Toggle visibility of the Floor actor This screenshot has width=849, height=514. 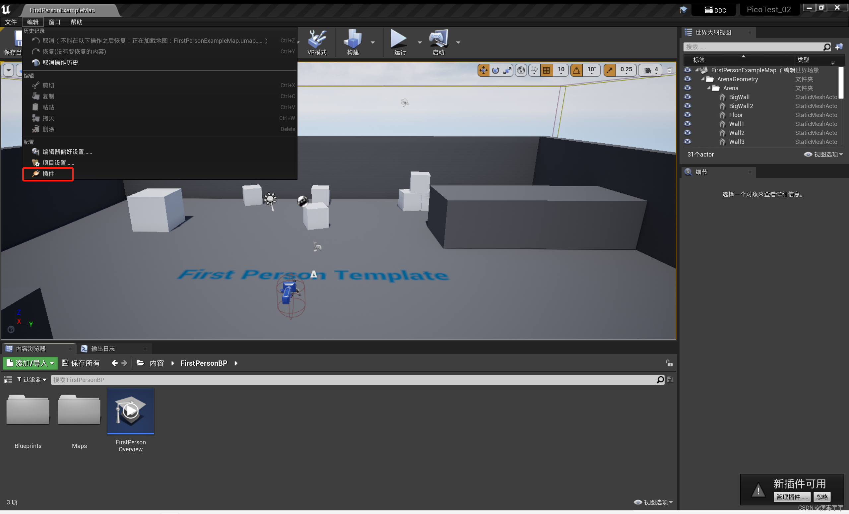pyautogui.click(x=688, y=115)
